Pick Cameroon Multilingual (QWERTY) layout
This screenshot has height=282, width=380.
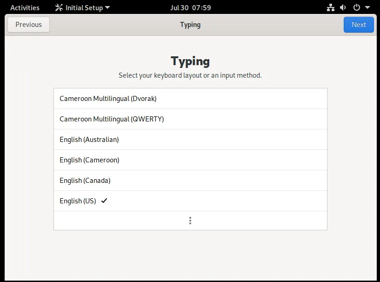pos(112,119)
